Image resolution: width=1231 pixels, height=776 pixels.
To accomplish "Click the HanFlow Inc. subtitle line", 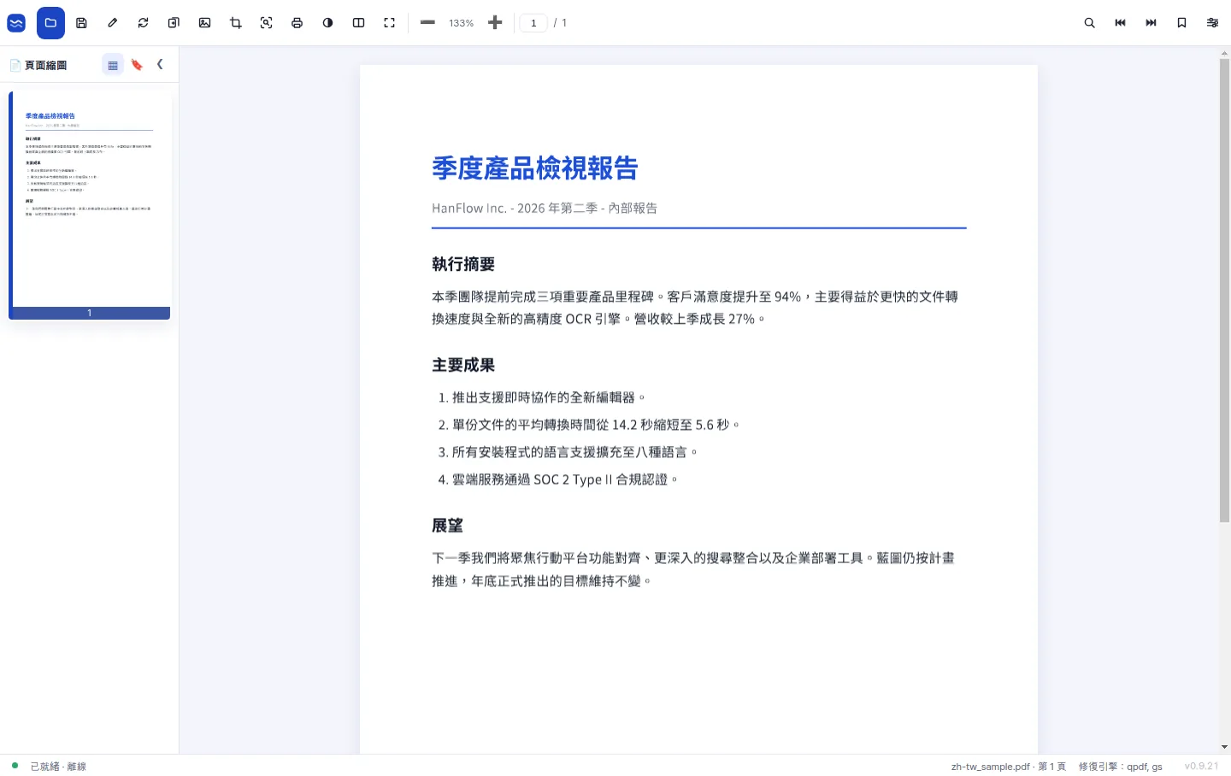I will pyautogui.click(x=545, y=209).
